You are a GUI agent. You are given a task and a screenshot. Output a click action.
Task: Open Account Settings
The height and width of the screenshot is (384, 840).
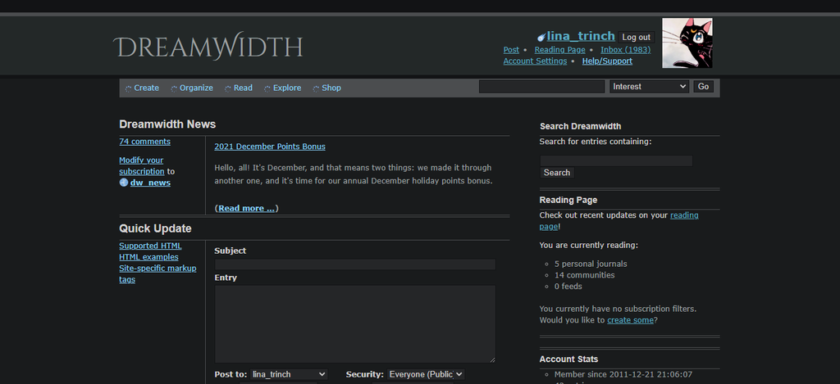coord(535,61)
